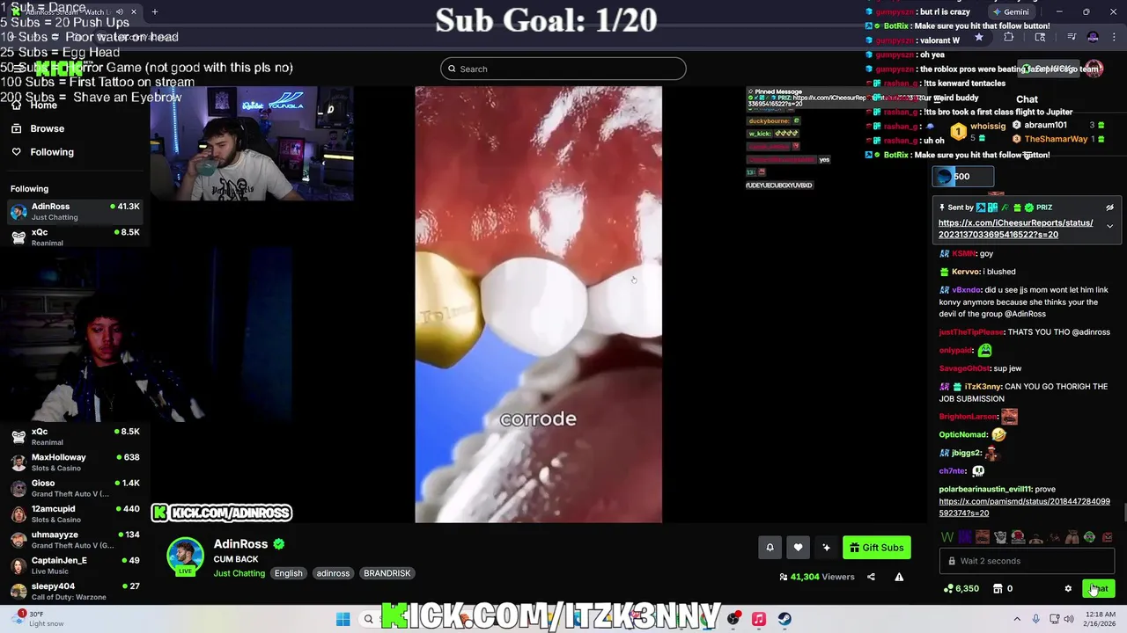Click the Kervvo username in chat
The height and width of the screenshot is (633, 1127).
tap(966, 272)
